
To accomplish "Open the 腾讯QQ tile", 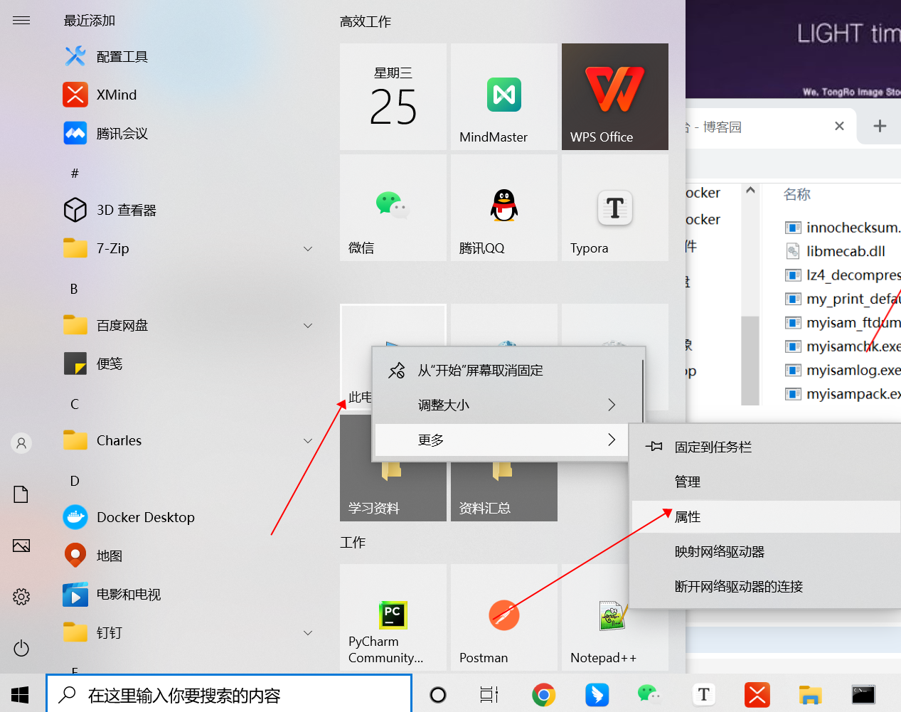I will [x=504, y=208].
